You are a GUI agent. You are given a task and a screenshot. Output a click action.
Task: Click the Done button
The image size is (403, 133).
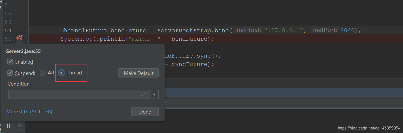coord(145,112)
